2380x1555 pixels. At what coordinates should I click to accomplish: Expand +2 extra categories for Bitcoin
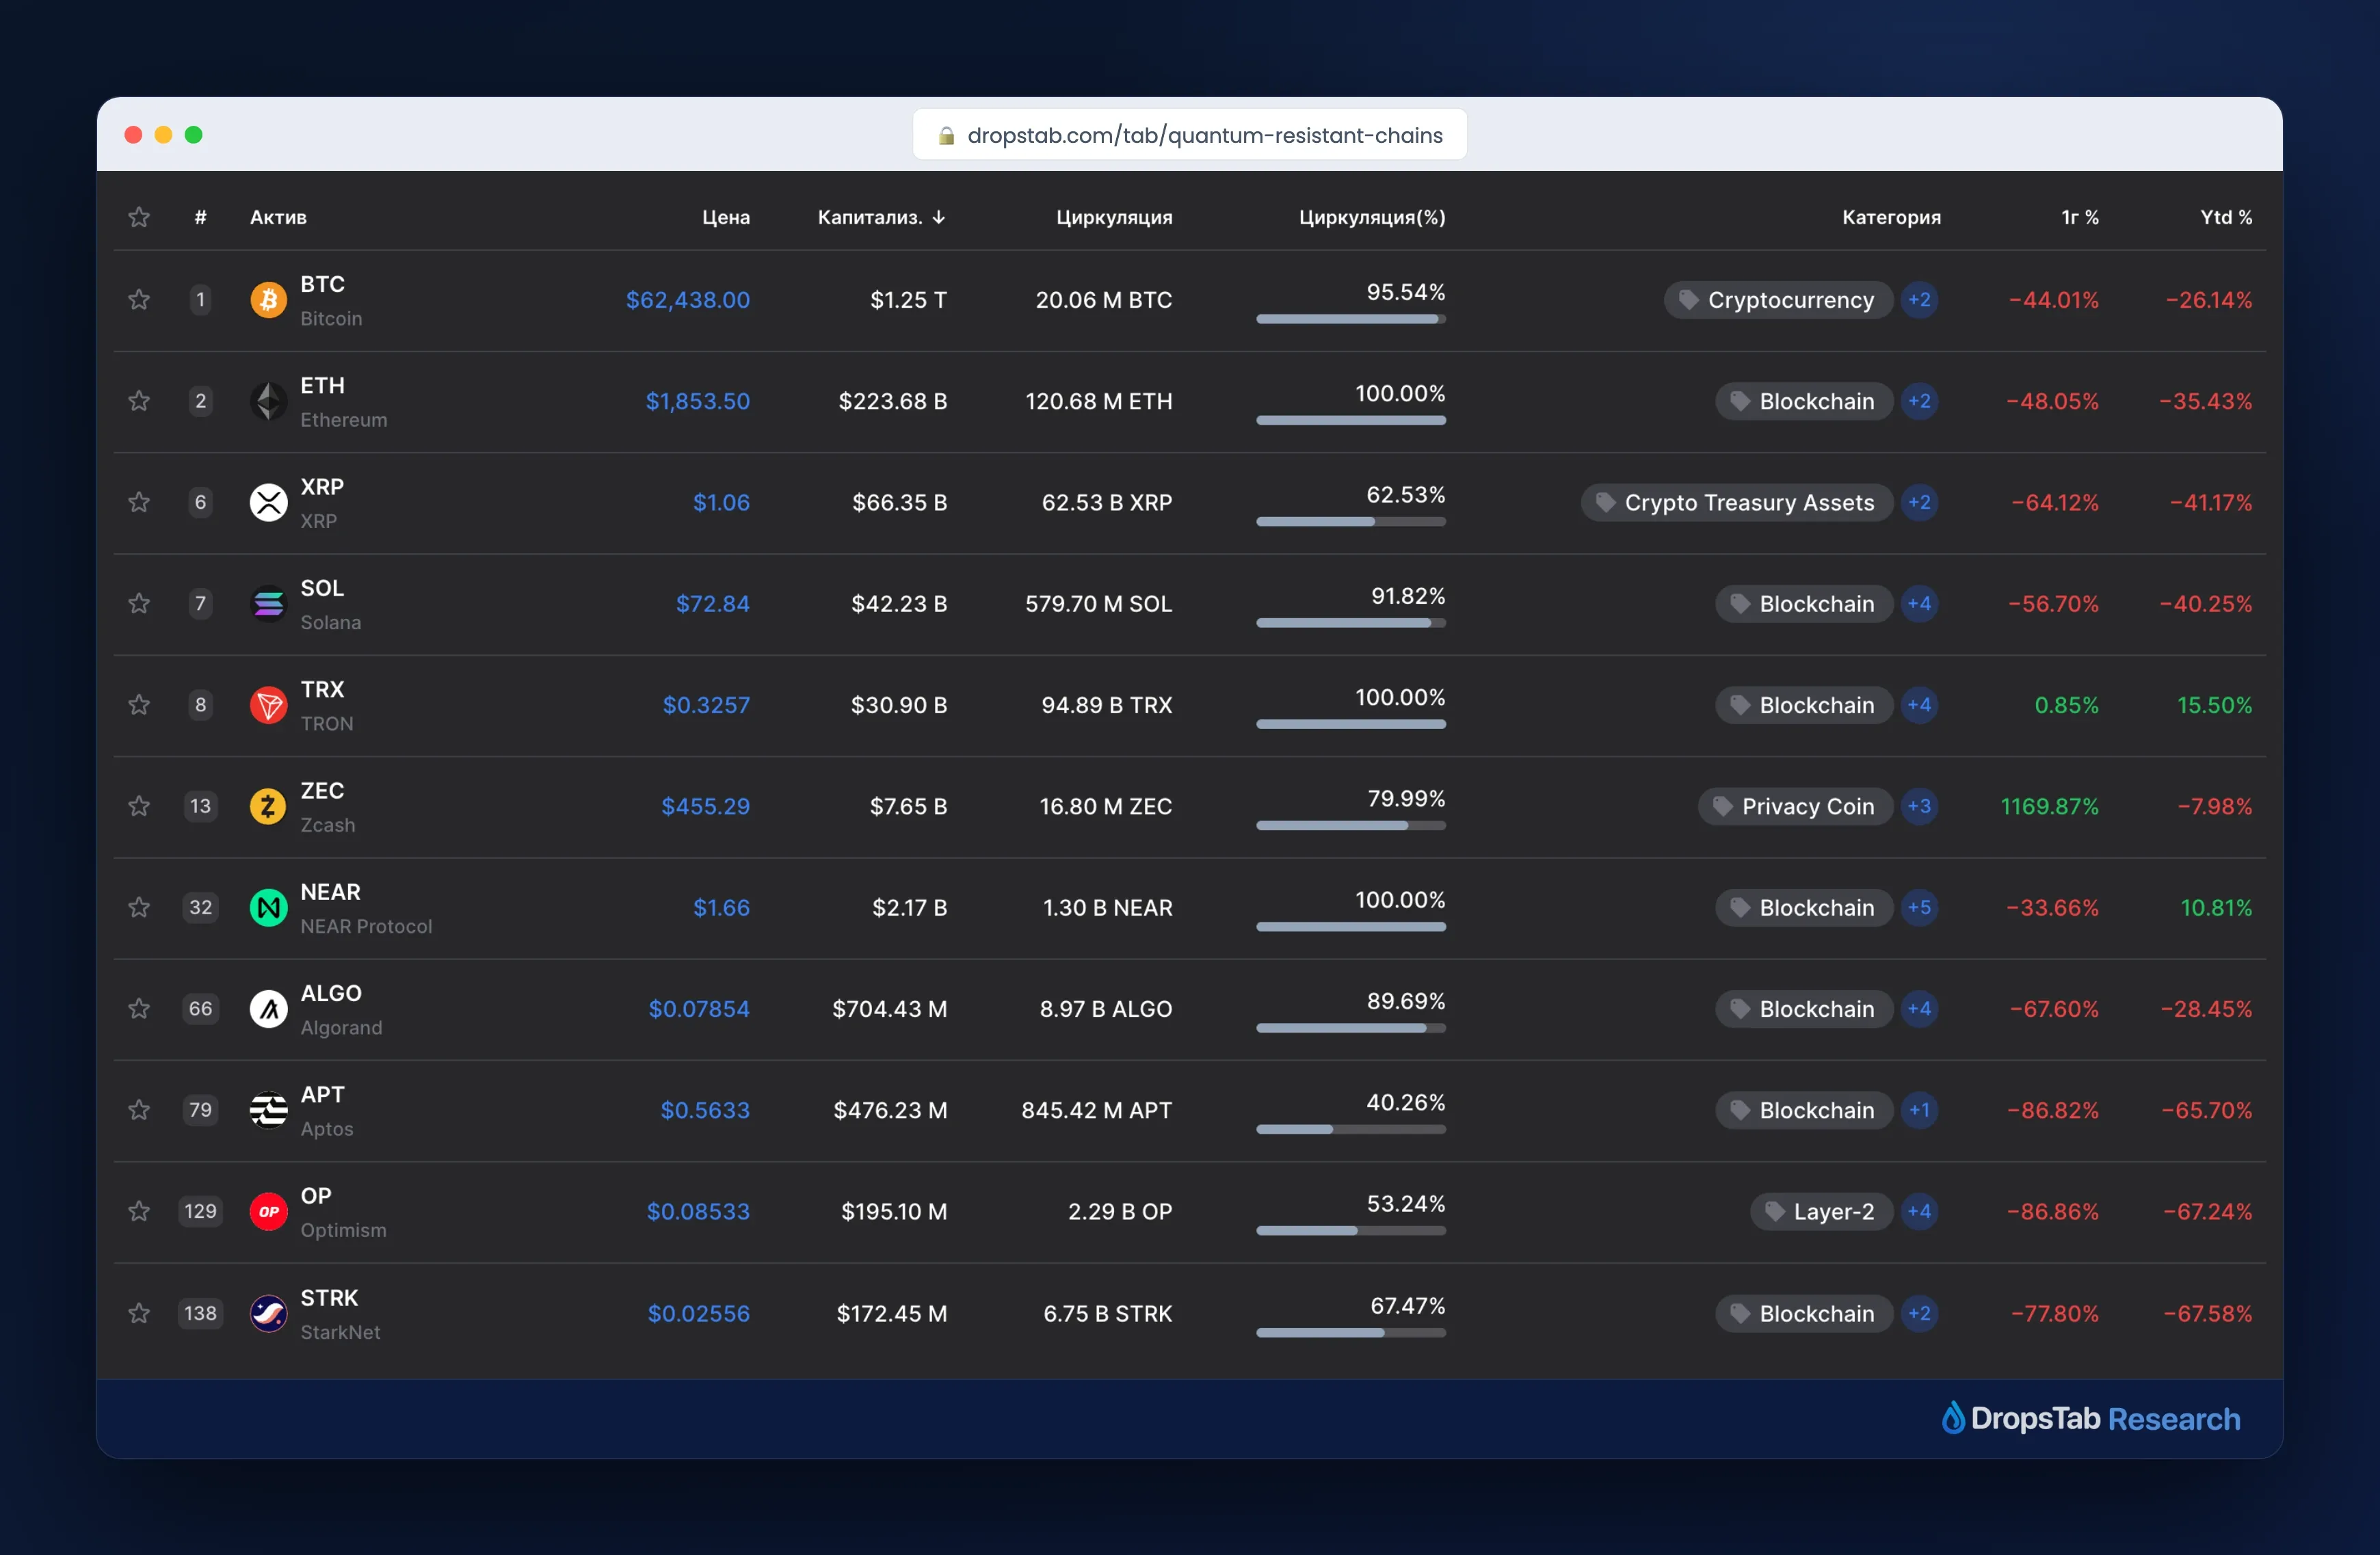tap(1919, 300)
